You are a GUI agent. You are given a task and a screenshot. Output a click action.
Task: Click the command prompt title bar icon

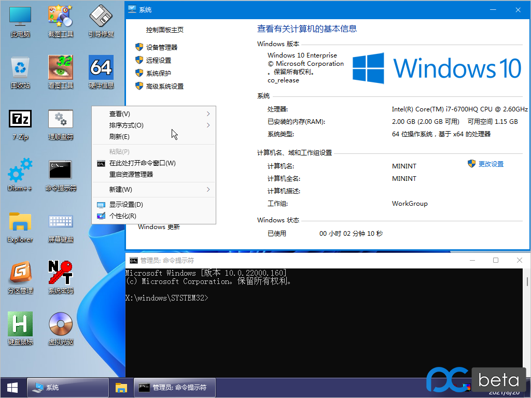point(134,260)
